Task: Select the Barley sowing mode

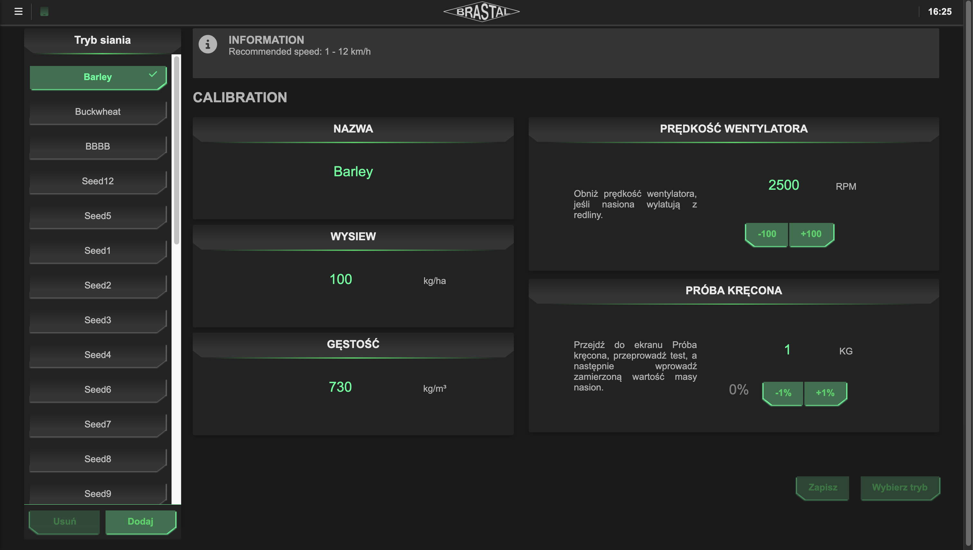Action: 98,77
